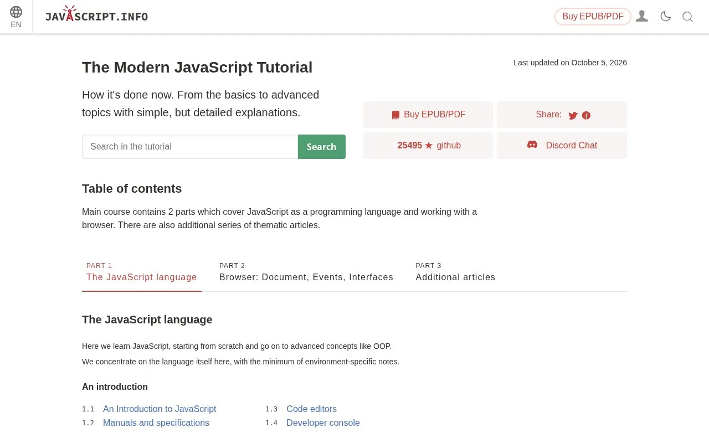This screenshot has width=709, height=443.
Task: Open the user profile icon
Action: pyautogui.click(x=642, y=17)
